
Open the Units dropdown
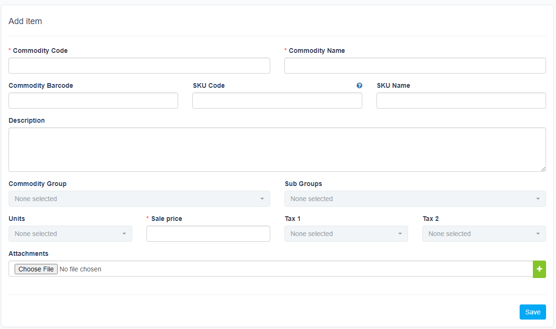point(70,234)
